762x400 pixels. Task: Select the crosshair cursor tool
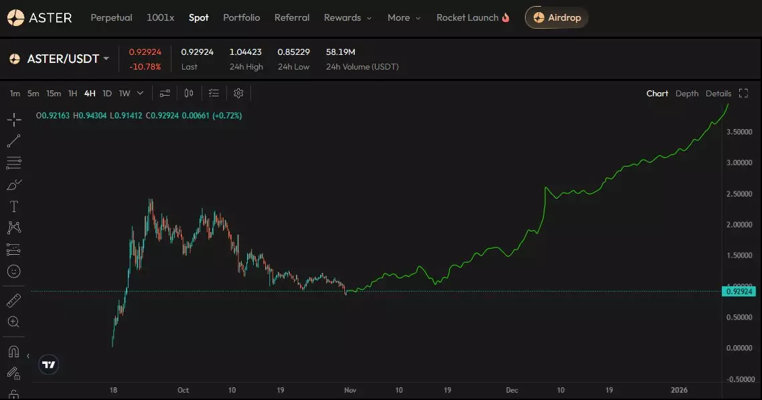pyautogui.click(x=13, y=120)
